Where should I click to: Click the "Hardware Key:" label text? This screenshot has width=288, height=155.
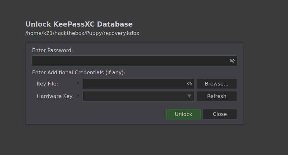coord(55,96)
